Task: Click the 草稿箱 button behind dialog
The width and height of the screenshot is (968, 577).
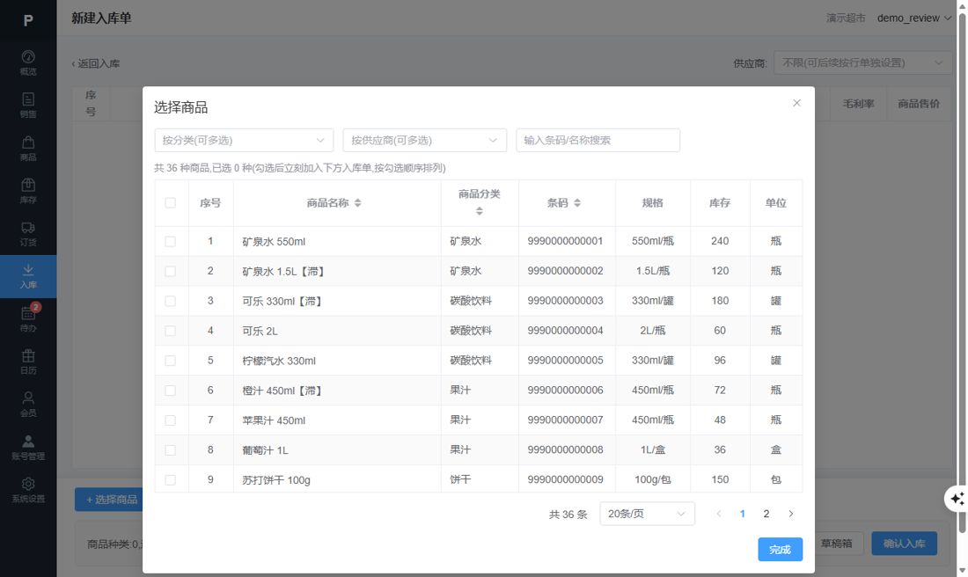Action: pyautogui.click(x=836, y=543)
